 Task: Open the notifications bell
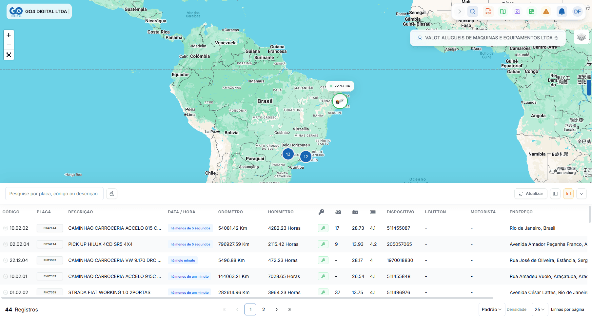pyautogui.click(x=562, y=11)
